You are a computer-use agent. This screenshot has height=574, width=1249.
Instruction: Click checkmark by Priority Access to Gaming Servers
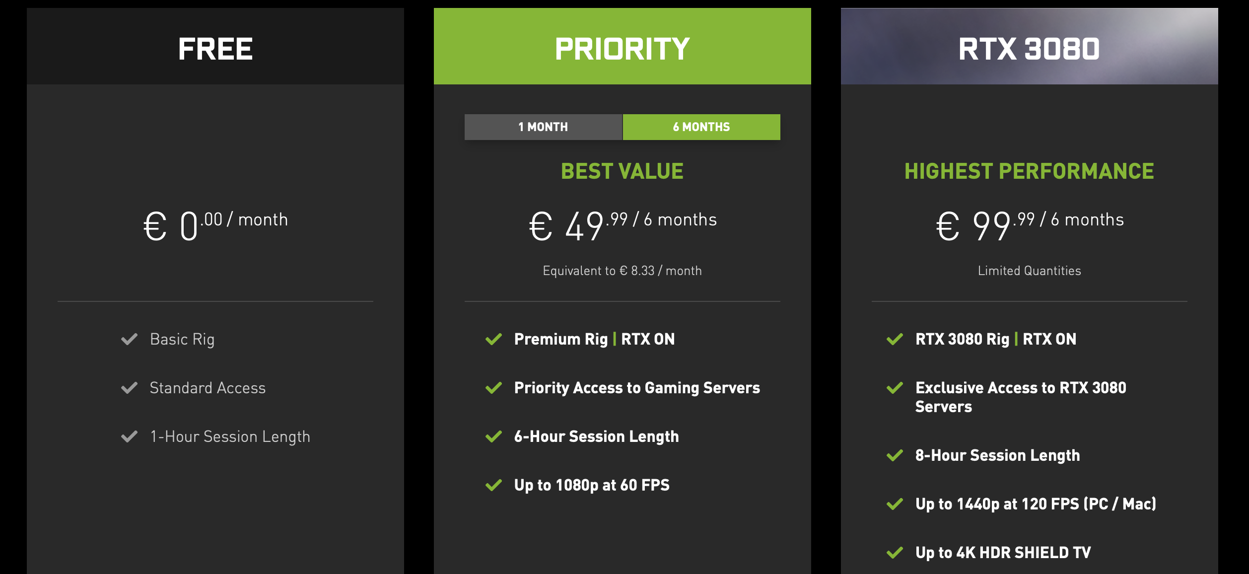tap(494, 388)
